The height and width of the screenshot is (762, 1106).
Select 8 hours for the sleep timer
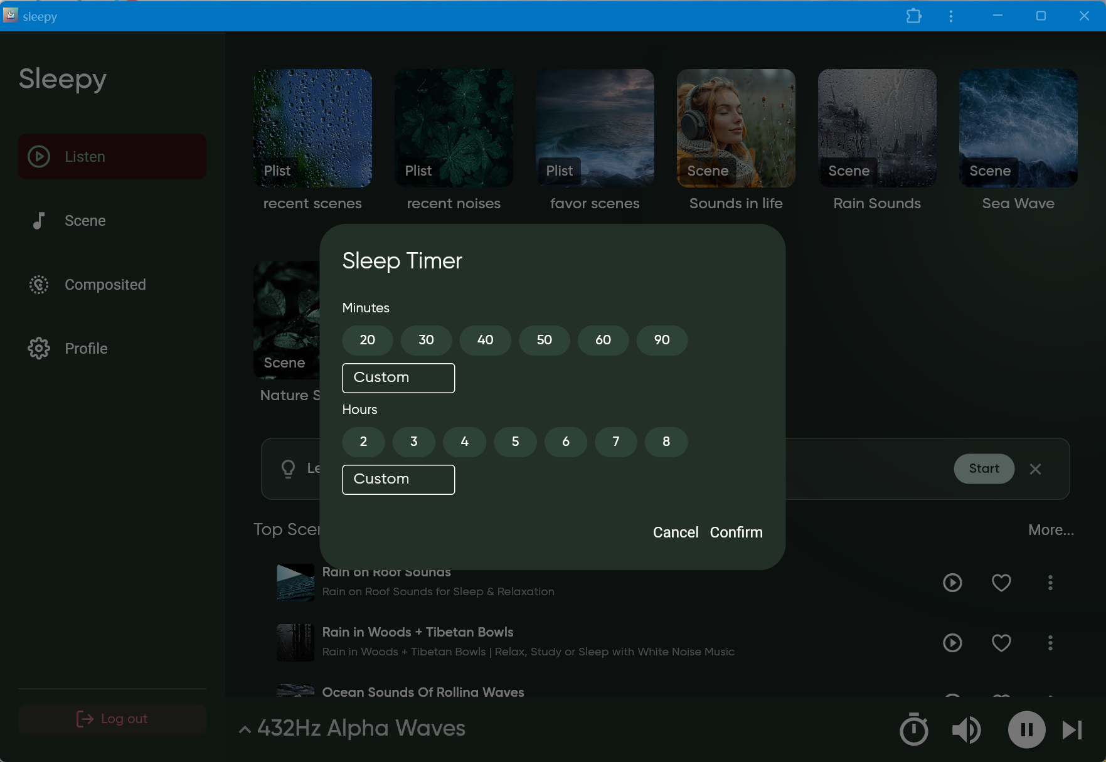(x=666, y=442)
